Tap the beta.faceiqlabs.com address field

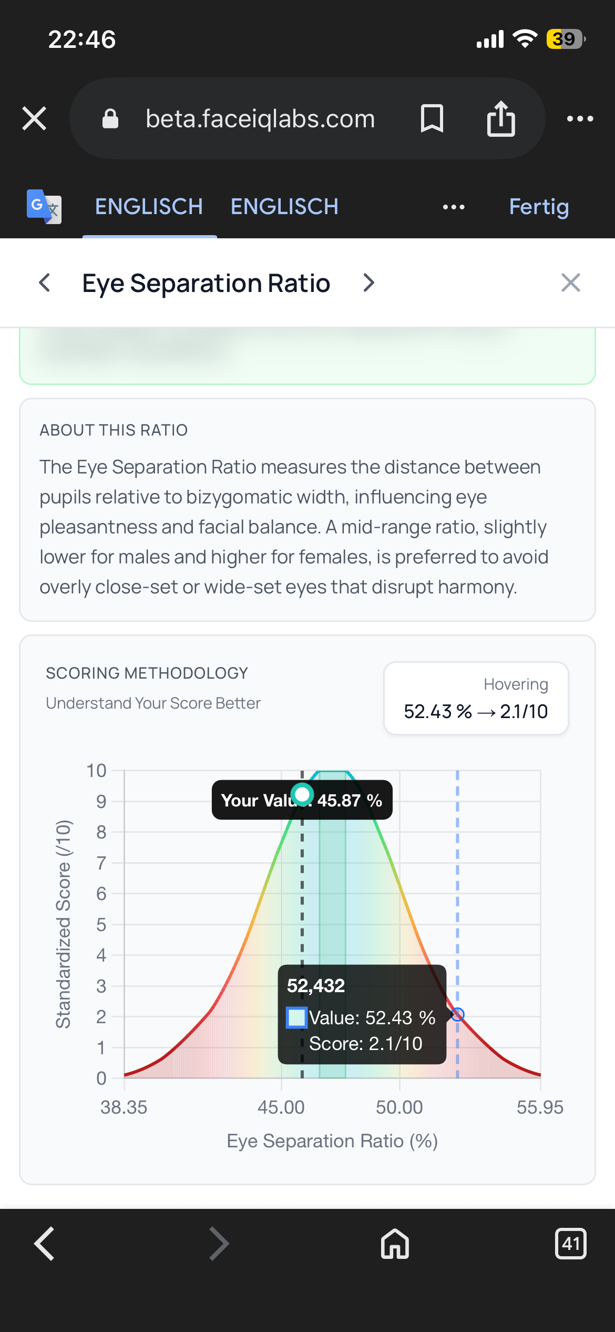coord(260,119)
